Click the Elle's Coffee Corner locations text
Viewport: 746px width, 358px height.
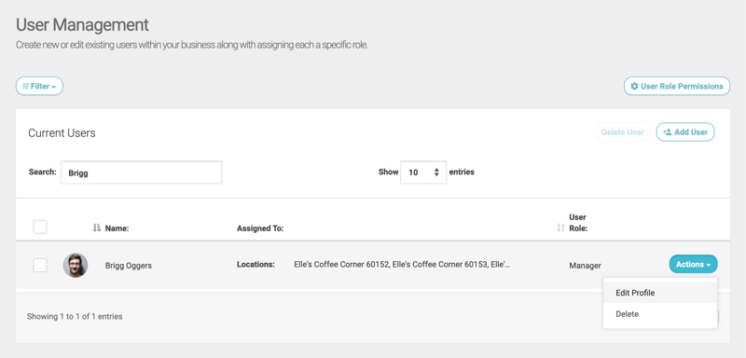[402, 265]
